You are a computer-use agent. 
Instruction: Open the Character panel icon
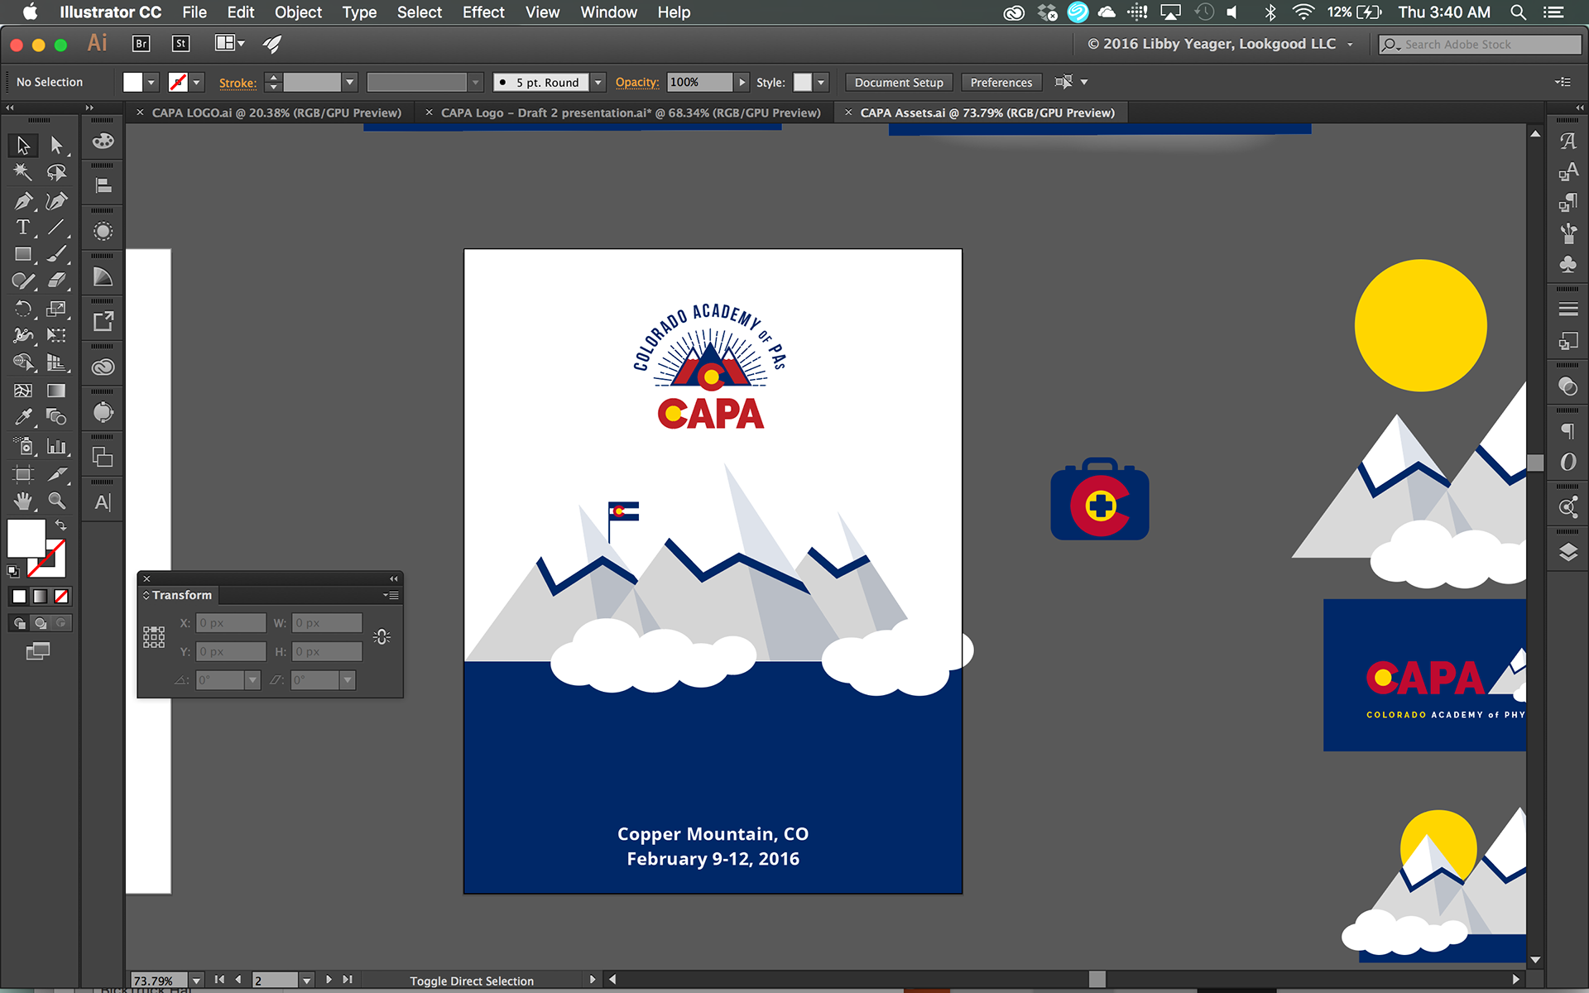coord(103,502)
